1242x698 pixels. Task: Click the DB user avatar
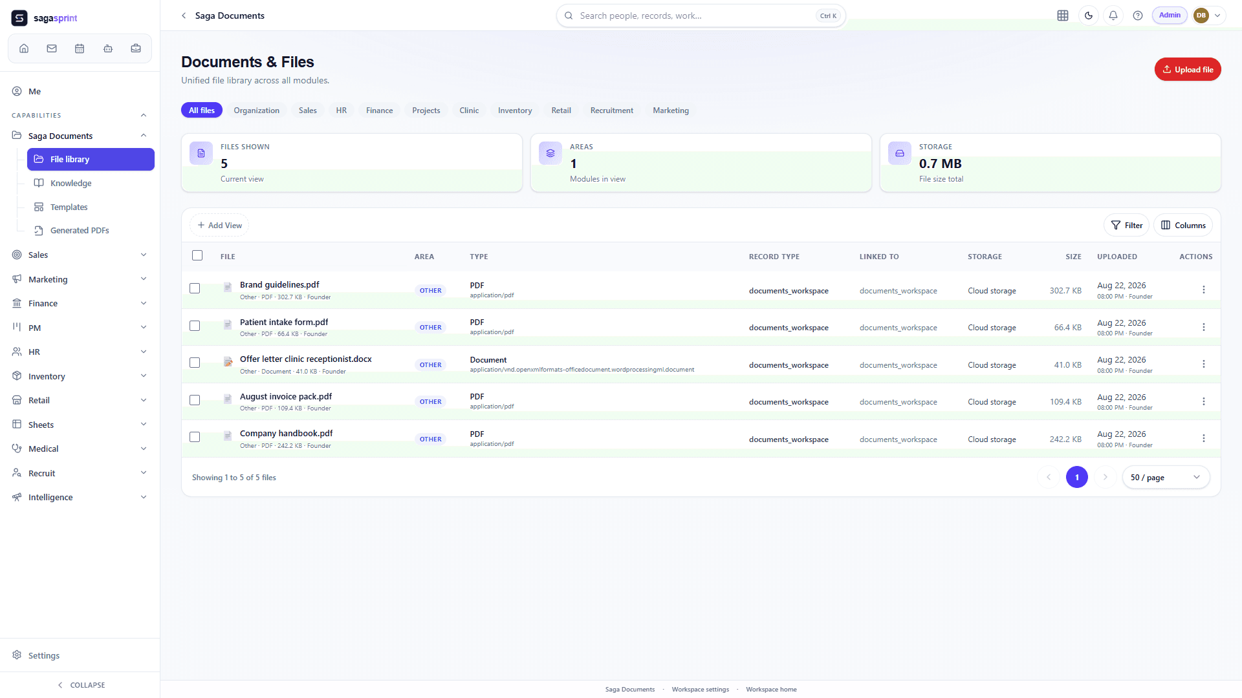(x=1201, y=16)
